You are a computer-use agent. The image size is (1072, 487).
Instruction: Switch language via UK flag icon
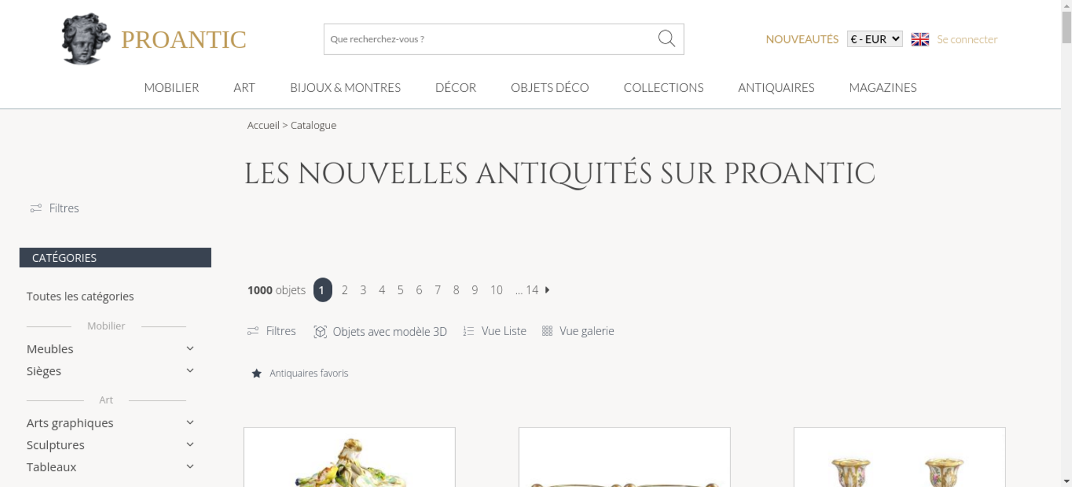coord(920,39)
